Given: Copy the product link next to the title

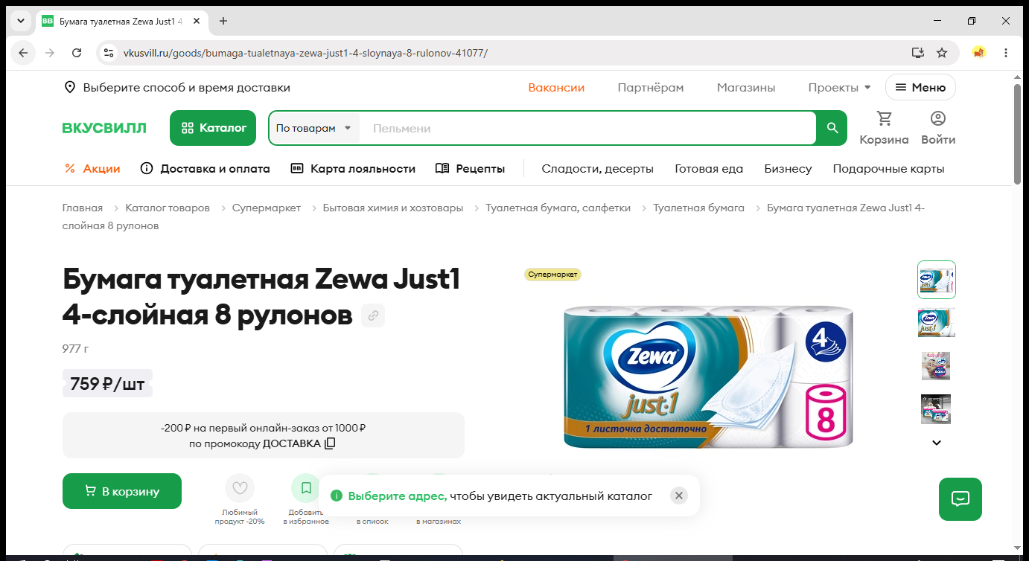Looking at the screenshot, I should pos(373,315).
